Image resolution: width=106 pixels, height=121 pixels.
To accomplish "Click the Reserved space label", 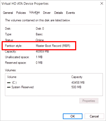I will (16, 63).
